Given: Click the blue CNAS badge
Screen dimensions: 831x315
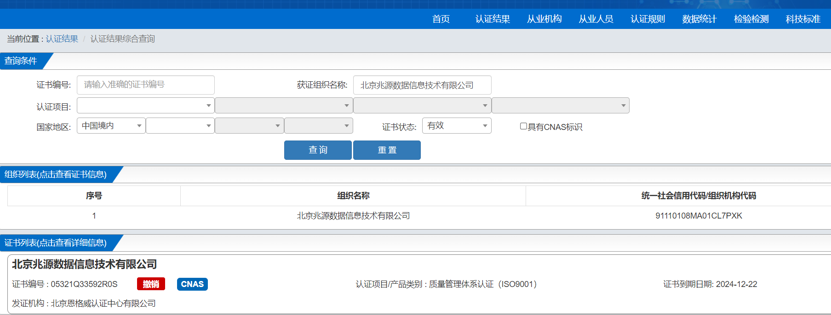Looking at the screenshot, I should pyautogui.click(x=192, y=284).
